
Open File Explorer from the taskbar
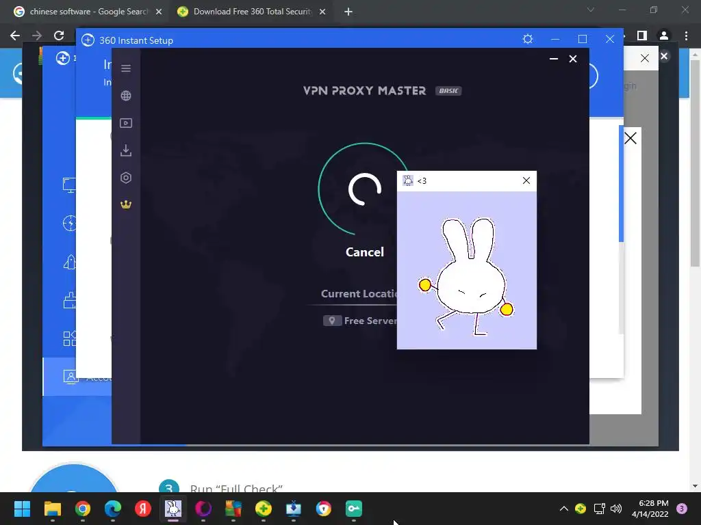pos(52,509)
